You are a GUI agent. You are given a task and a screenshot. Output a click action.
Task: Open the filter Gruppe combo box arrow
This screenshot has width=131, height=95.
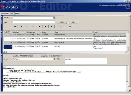pyautogui.click(x=54, y=18)
